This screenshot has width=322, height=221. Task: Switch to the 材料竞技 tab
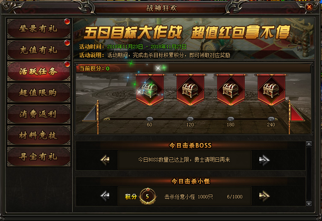point(39,135)
